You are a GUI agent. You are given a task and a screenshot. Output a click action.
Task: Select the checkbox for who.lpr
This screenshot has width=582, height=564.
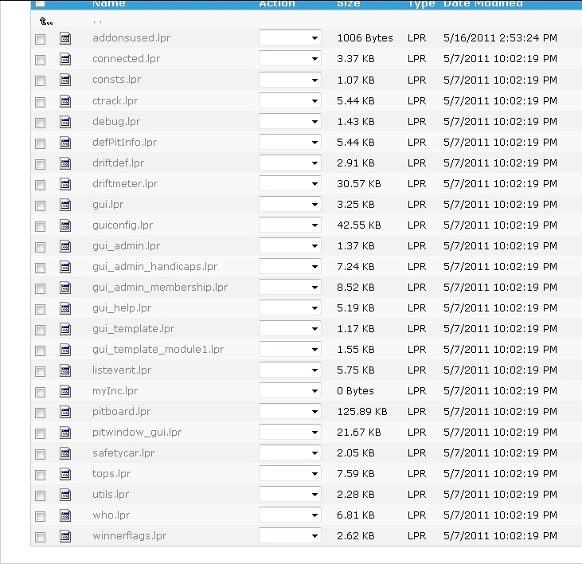pos(40,516)
